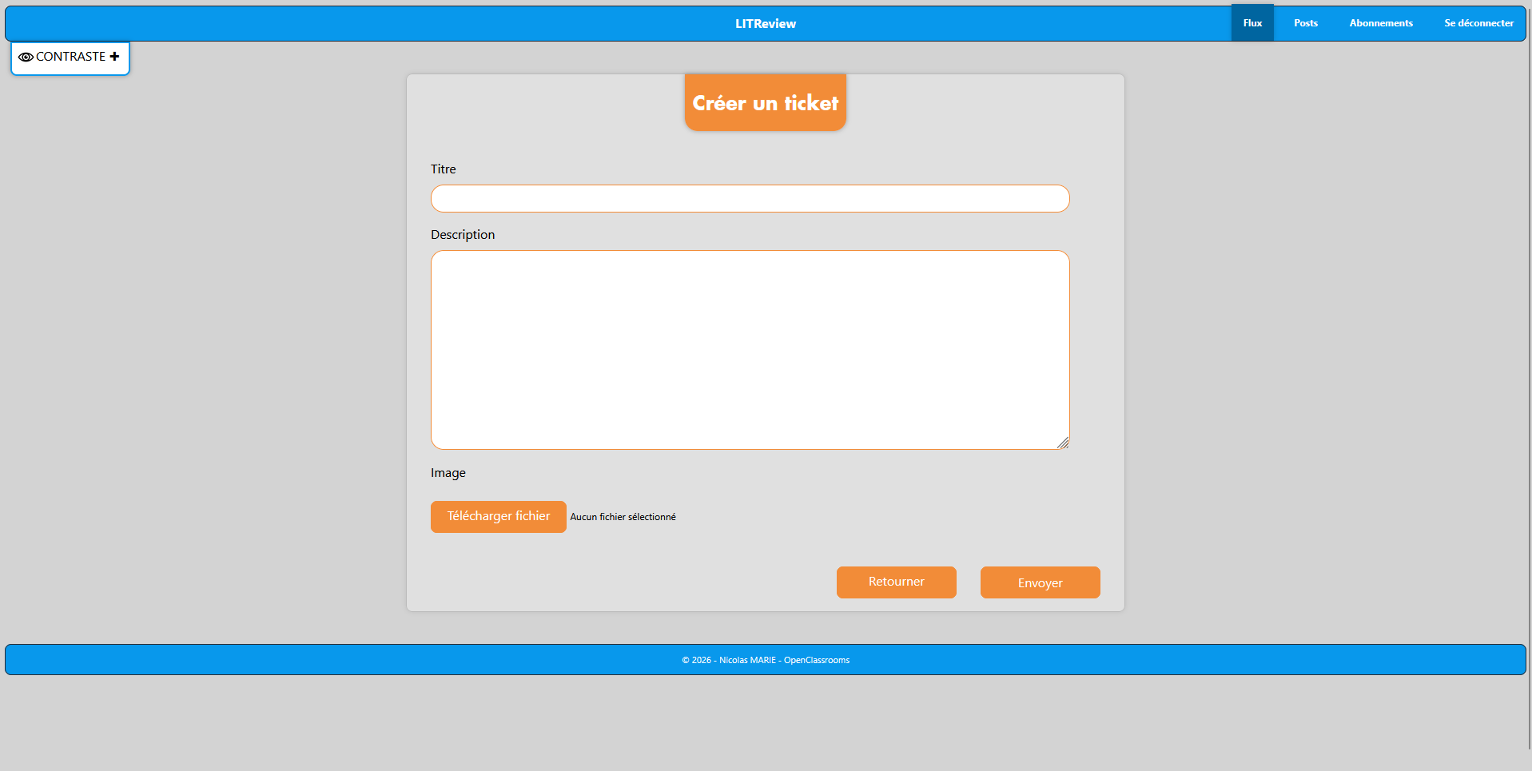This screenshot has width=1532, height=771.
Task: Click the Description textarea resize handle
Action: click(1063, 443)
